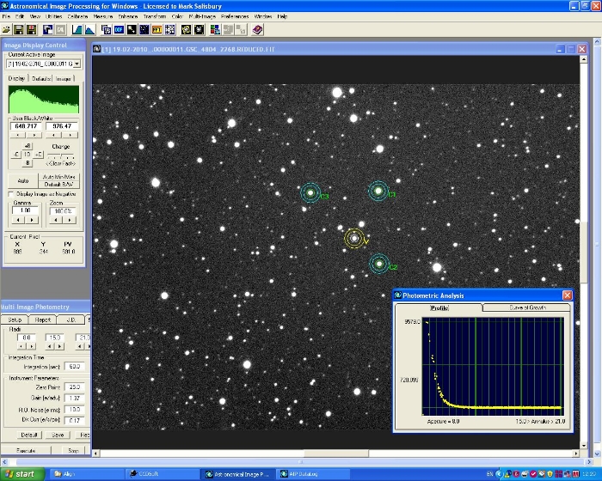The image size is (602, 481).
Task: Toggle Display Image as Negative checkbox
Action: pos(11,194)
